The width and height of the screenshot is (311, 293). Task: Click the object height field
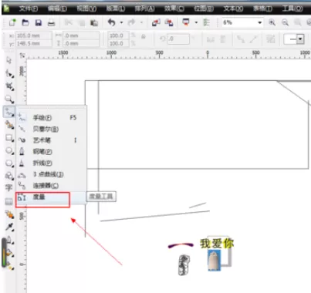pyautogui.click(x=81, y=43)
